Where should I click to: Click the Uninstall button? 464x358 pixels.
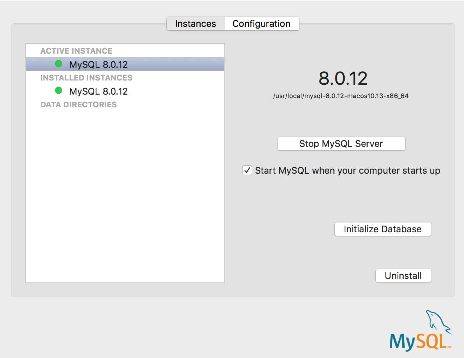(403, 276)
